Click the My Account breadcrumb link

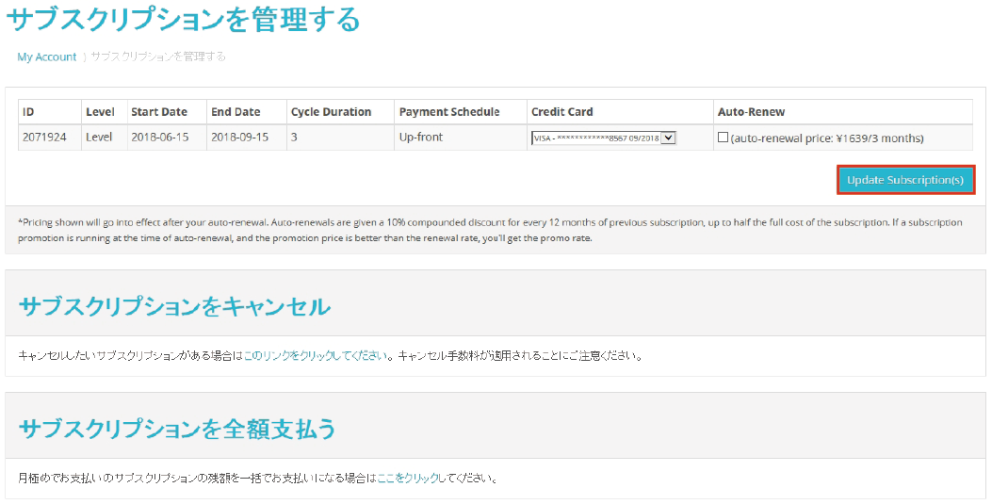(46, 57)
